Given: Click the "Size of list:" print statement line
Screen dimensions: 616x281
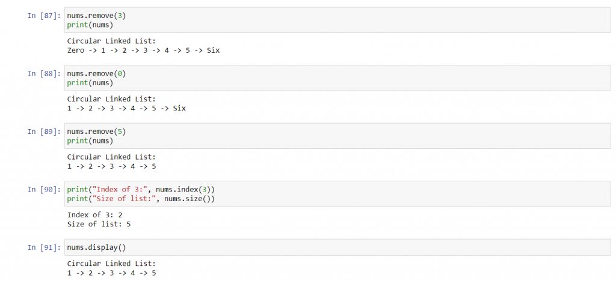Looking at the screenshot, I should click(x=140, y=198).
